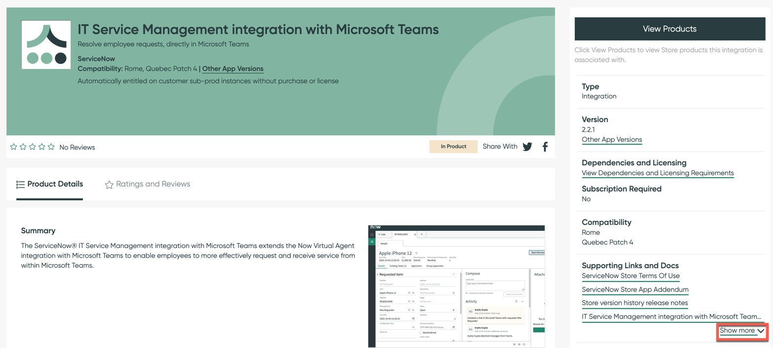Image resolution: width=773 pixels, height=348 pixels.
Task: Click the first rating star
Action: tap(14, 147)
